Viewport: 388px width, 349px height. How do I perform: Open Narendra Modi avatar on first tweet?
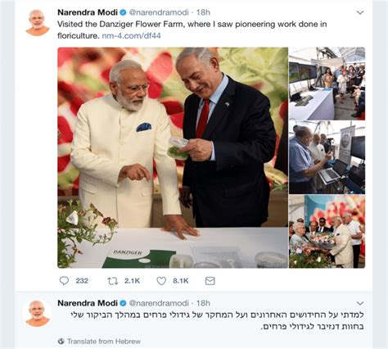(38, 23)
